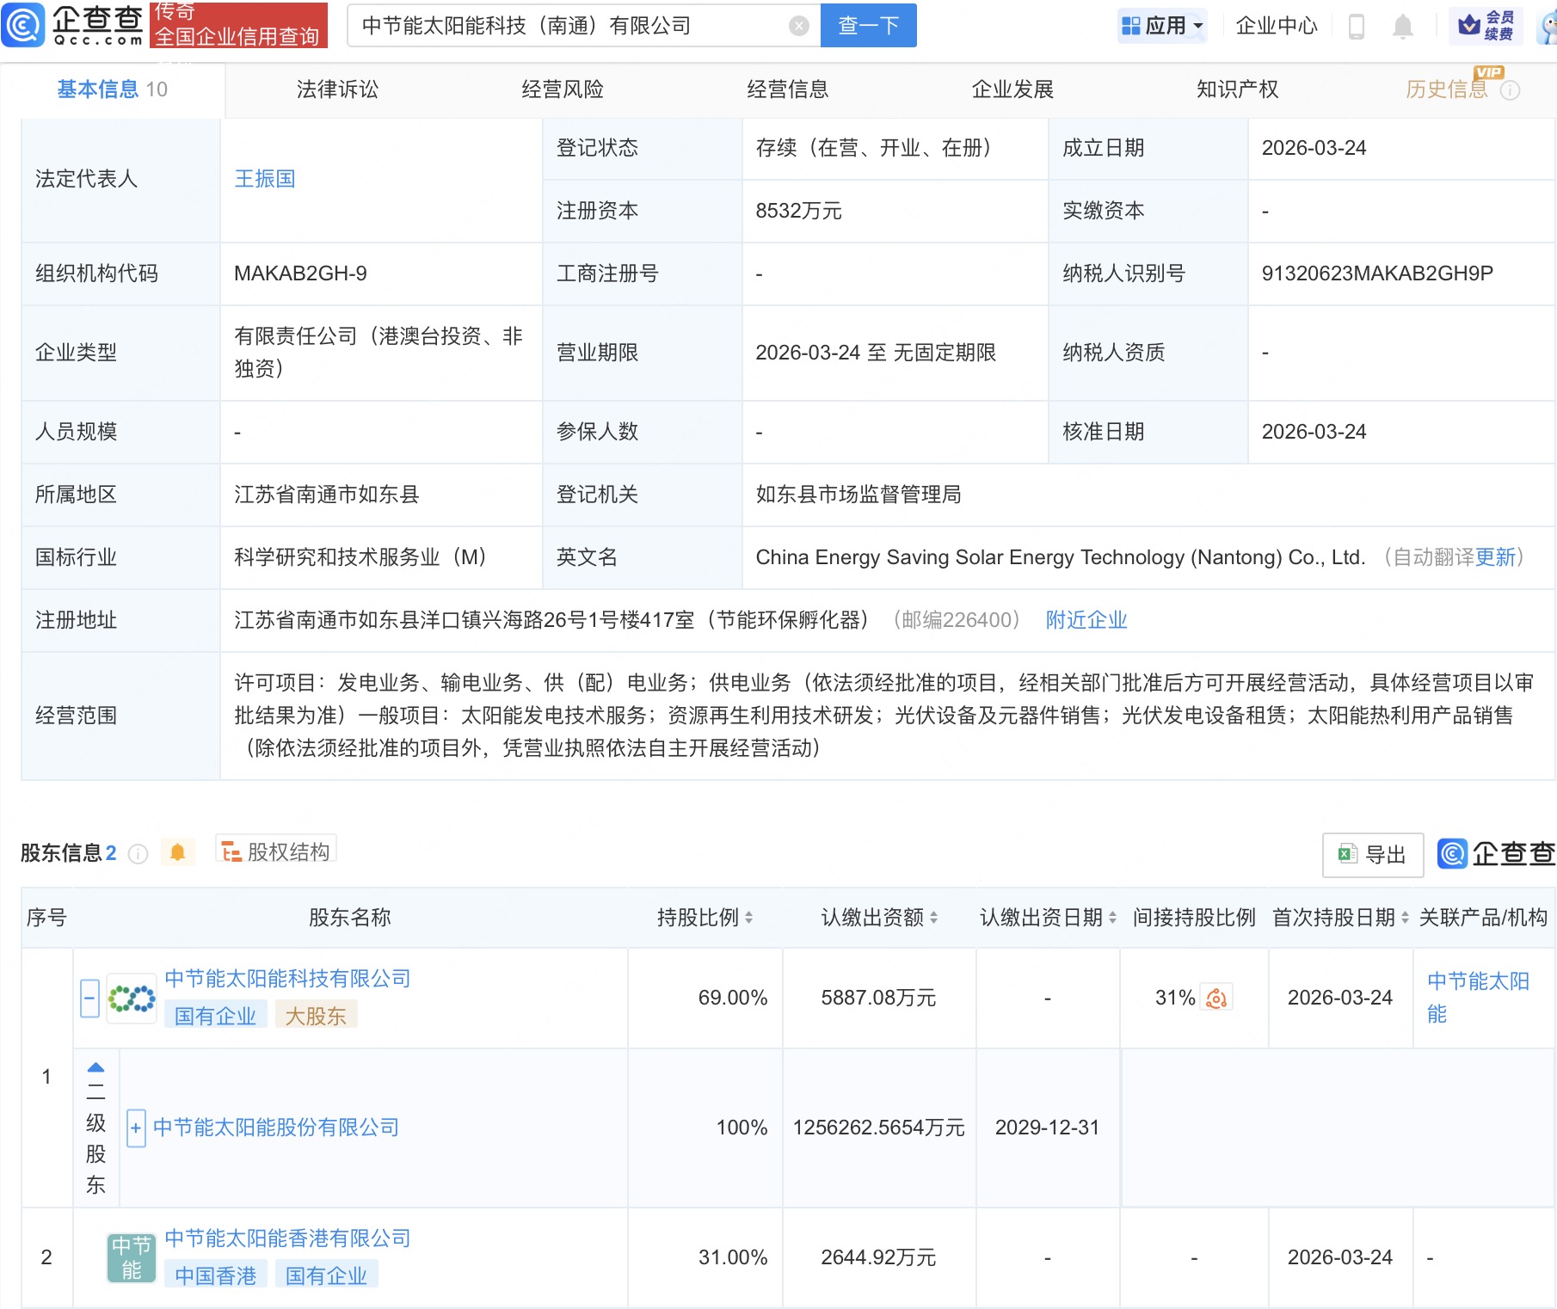This screenshot has height=1309, width=1557.
Task: Switch to the 法律诉讼 tab
Action: [337, 89]
